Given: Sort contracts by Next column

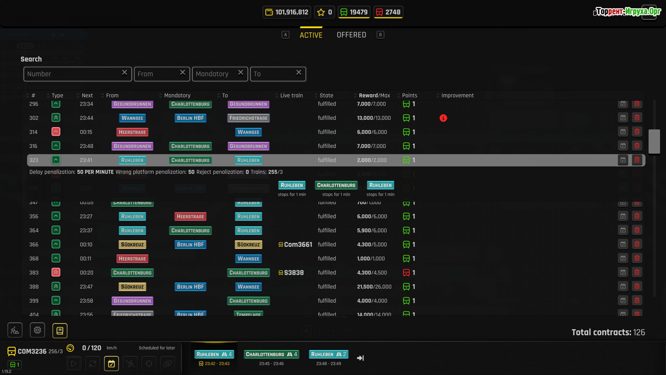Looking at the screenshot, I should [x=87, y=95].
